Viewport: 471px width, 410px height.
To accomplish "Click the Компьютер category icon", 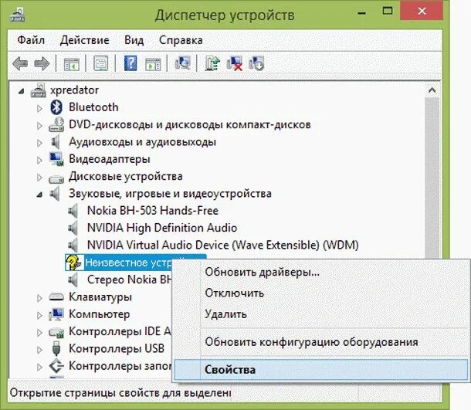I will coord(56,314).
